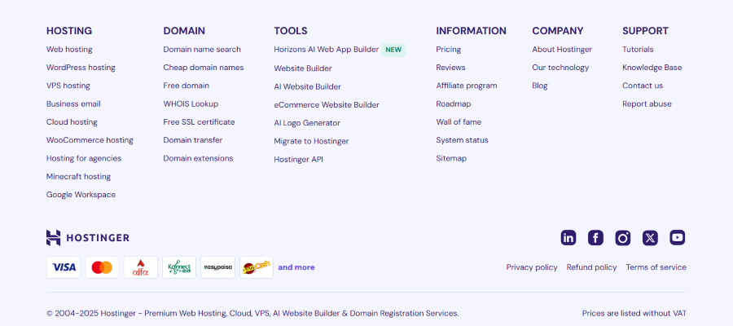Visit the Blog link
This screenshot has height=326, width=733.
coord(539,86)
